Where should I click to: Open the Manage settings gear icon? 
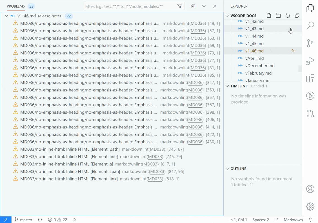pos(310,206)
